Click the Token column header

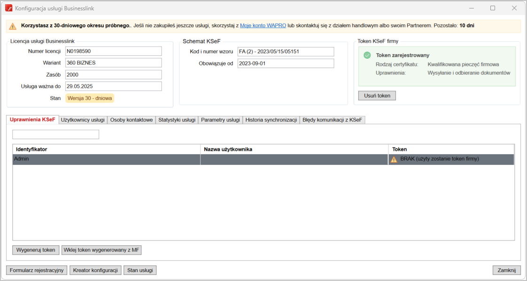coord(451,149)
